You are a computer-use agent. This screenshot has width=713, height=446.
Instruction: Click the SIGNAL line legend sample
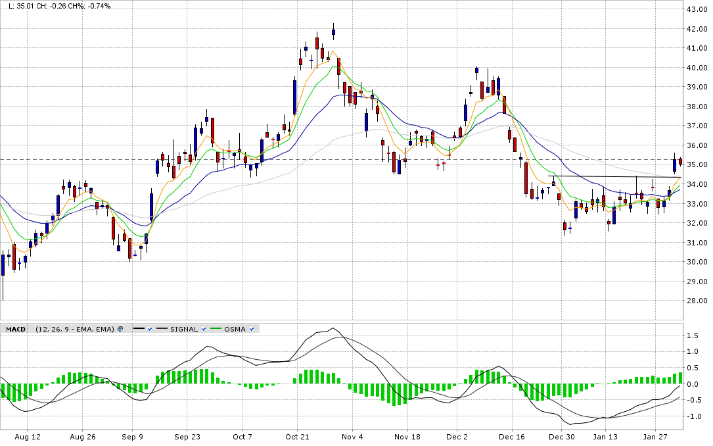pos(162,329)
